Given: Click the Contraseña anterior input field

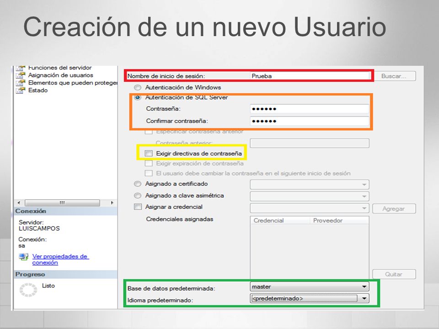Looking at the screenshot, I should tap(310, 143).
